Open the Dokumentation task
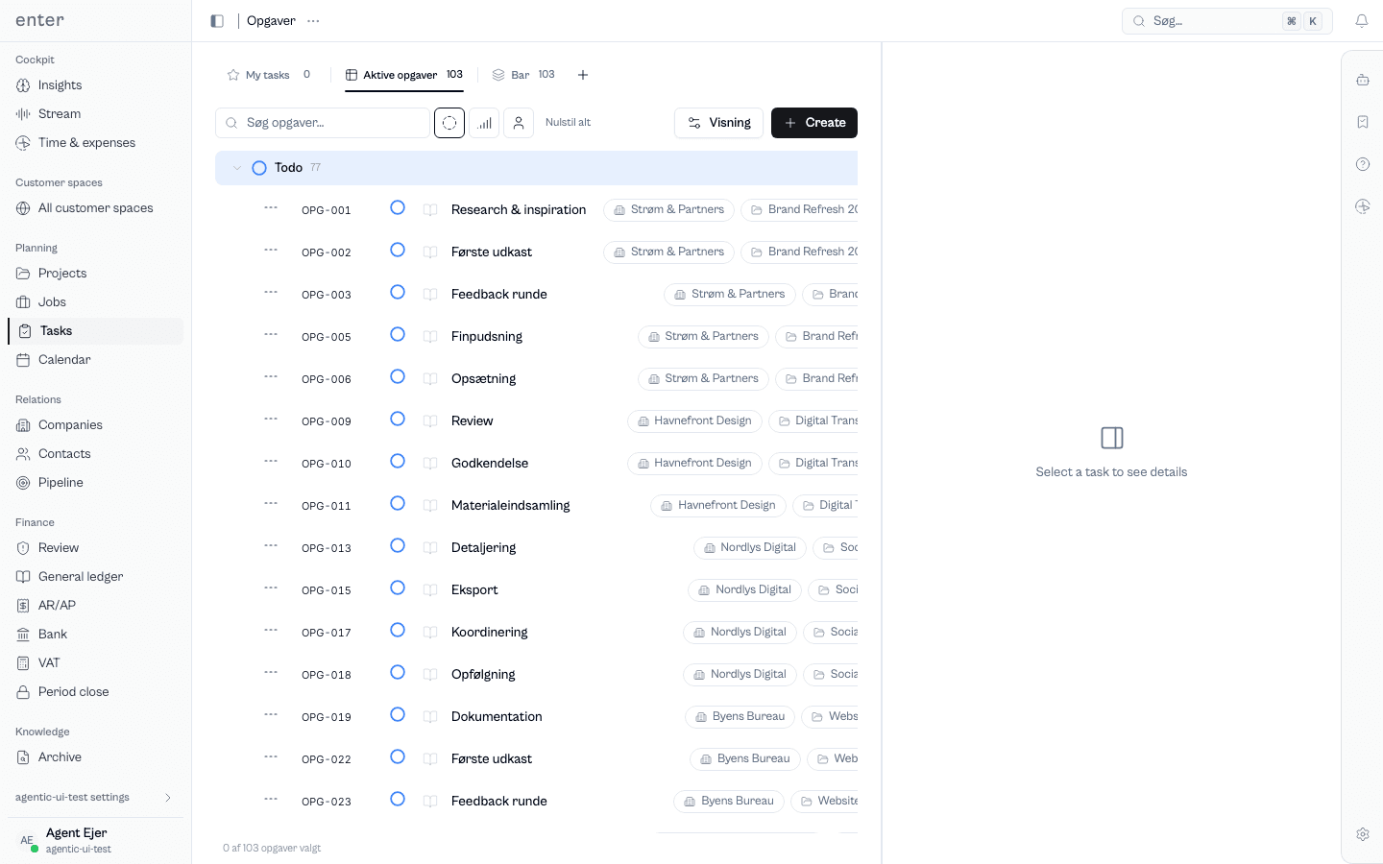The image size is (1383, 864). tap(497, 716)
